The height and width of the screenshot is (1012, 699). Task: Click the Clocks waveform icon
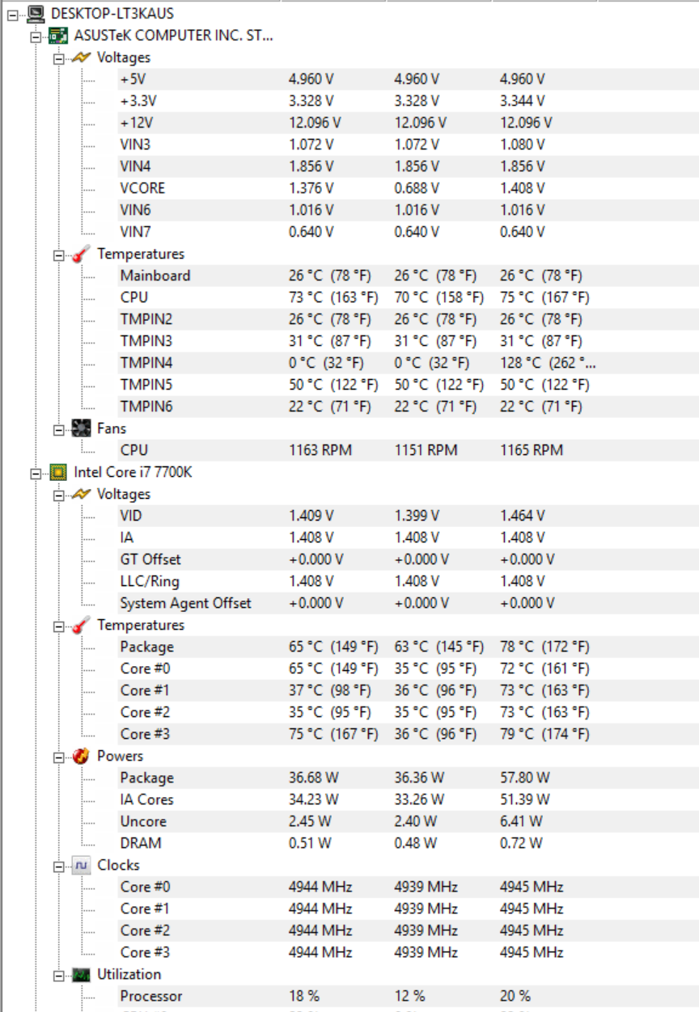coord(81,865)
